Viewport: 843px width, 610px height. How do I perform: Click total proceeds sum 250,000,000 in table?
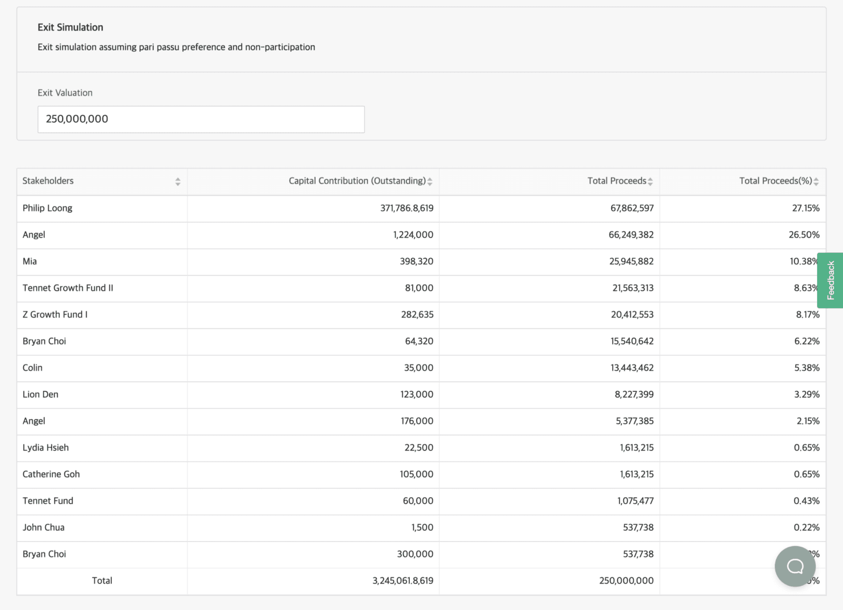[x=626, y=581]
